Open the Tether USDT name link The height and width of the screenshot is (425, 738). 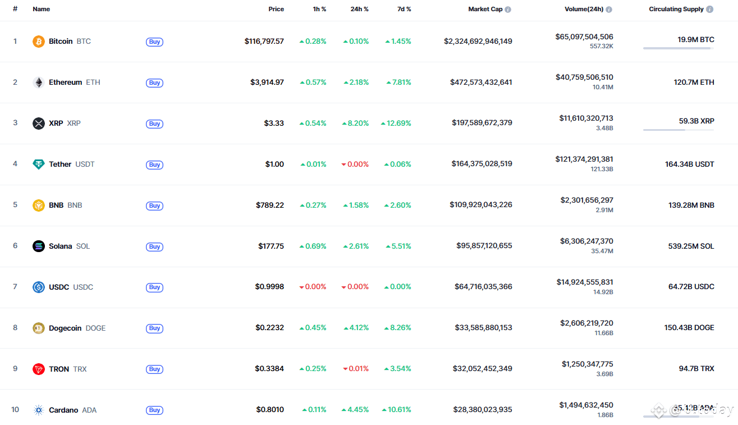tap(72, 164)
